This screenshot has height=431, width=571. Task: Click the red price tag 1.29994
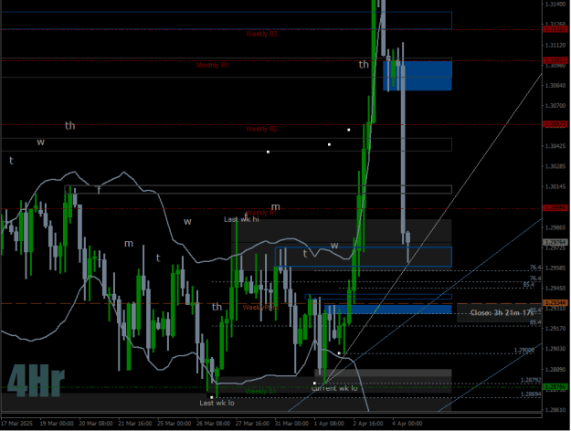click(x=555, y=208)
